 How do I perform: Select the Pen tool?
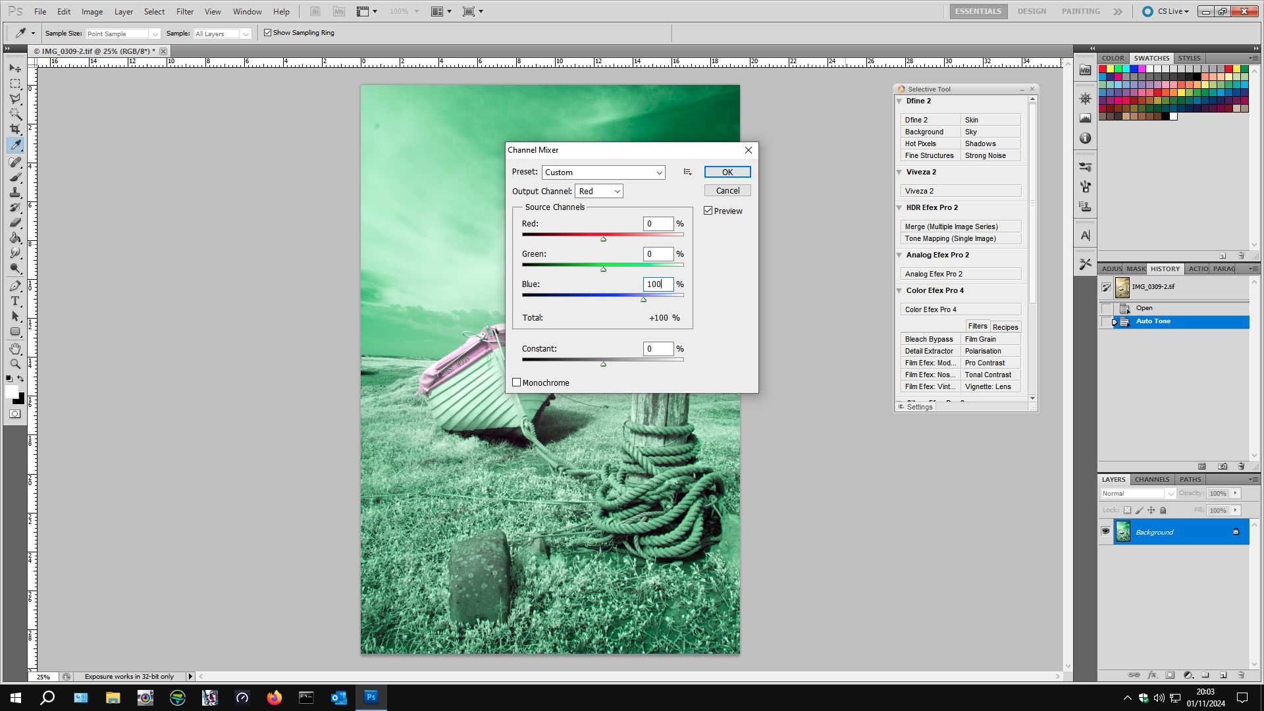point(15,286)
